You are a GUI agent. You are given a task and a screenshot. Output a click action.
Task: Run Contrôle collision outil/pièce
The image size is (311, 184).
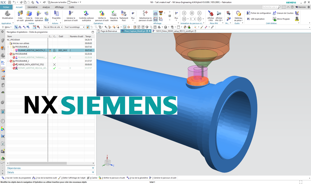86,16
